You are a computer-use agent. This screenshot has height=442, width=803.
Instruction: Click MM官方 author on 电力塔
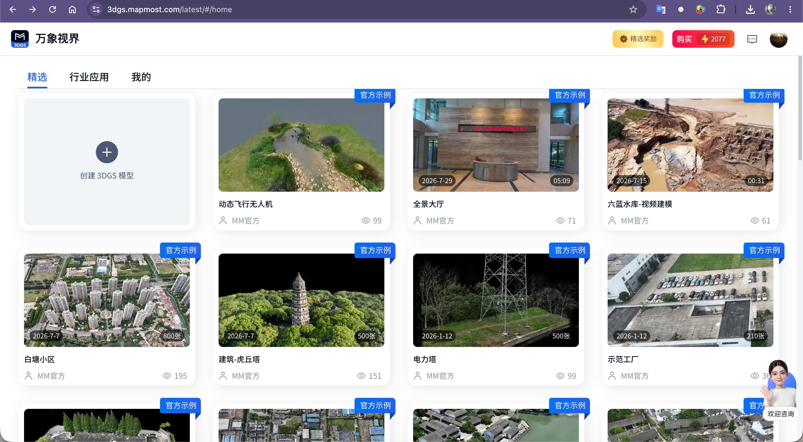coord(440,376)
